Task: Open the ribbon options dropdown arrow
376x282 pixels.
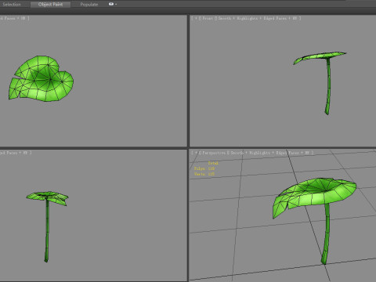Action: point(116,5)
